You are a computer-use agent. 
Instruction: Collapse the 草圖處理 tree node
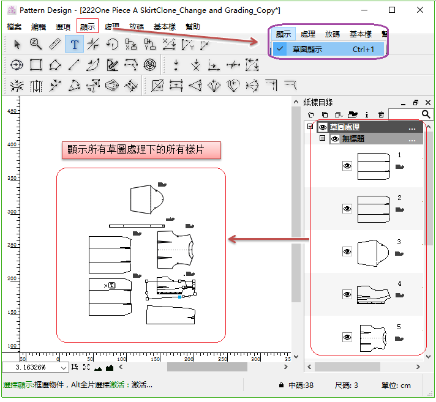pos(310,127)
